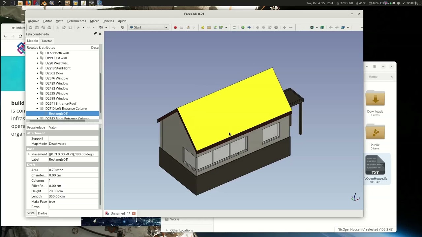Image resolution: width=422 pixels, height=237 pixels.
Task: Open the hamburger menu in file manager
Action: pos(374,66)
